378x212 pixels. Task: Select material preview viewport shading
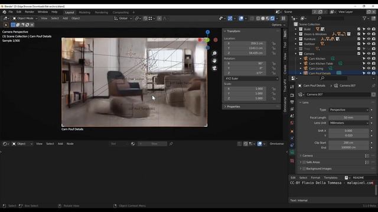click(x=268, y=18)
